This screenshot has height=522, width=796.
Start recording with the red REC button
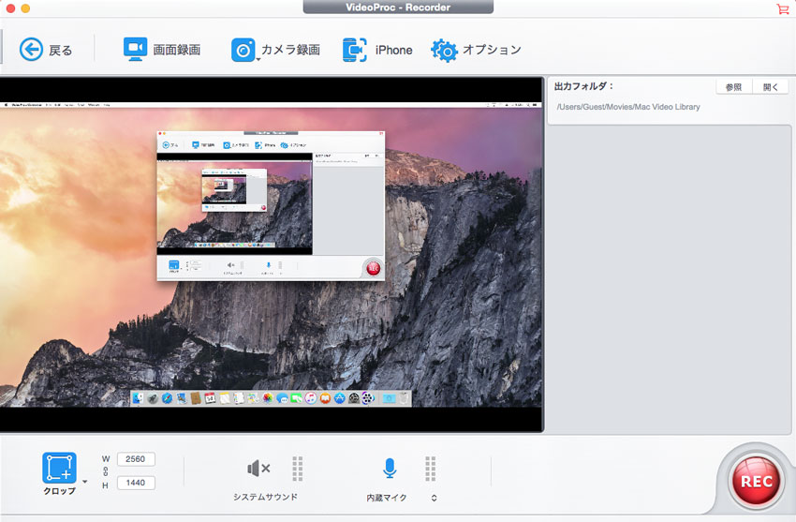tap(757, 481)
